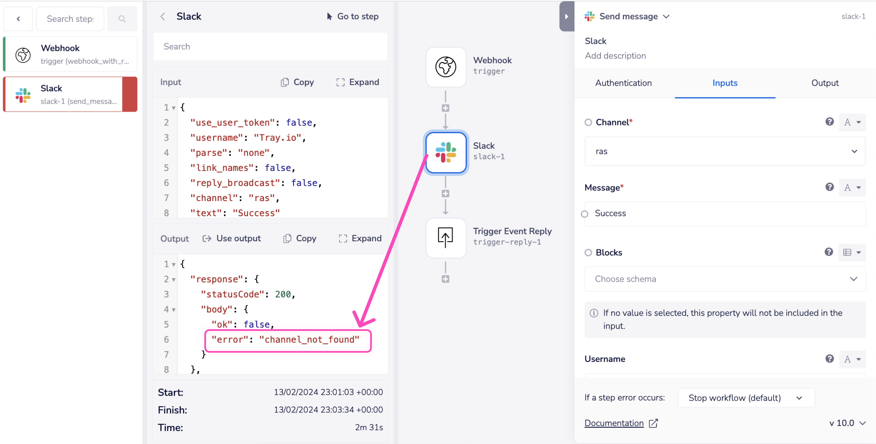This screenshot has height=444, width=876.
Task: Switch to the Output tab
Action: 825,83
